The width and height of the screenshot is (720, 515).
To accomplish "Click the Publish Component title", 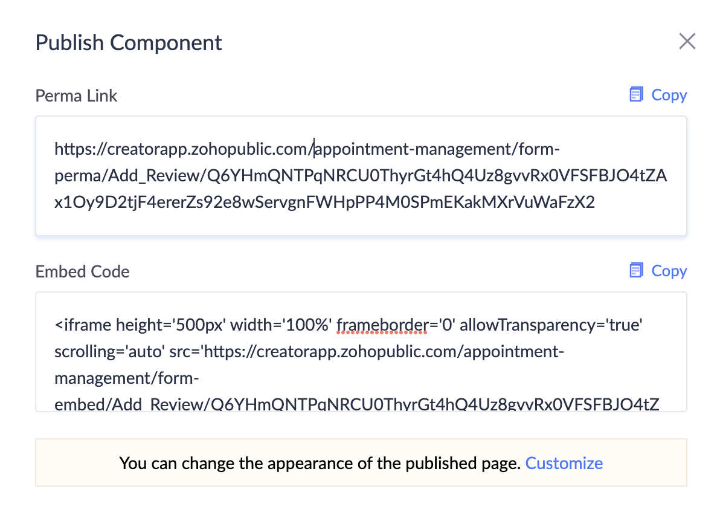I will tap(129, 43).
